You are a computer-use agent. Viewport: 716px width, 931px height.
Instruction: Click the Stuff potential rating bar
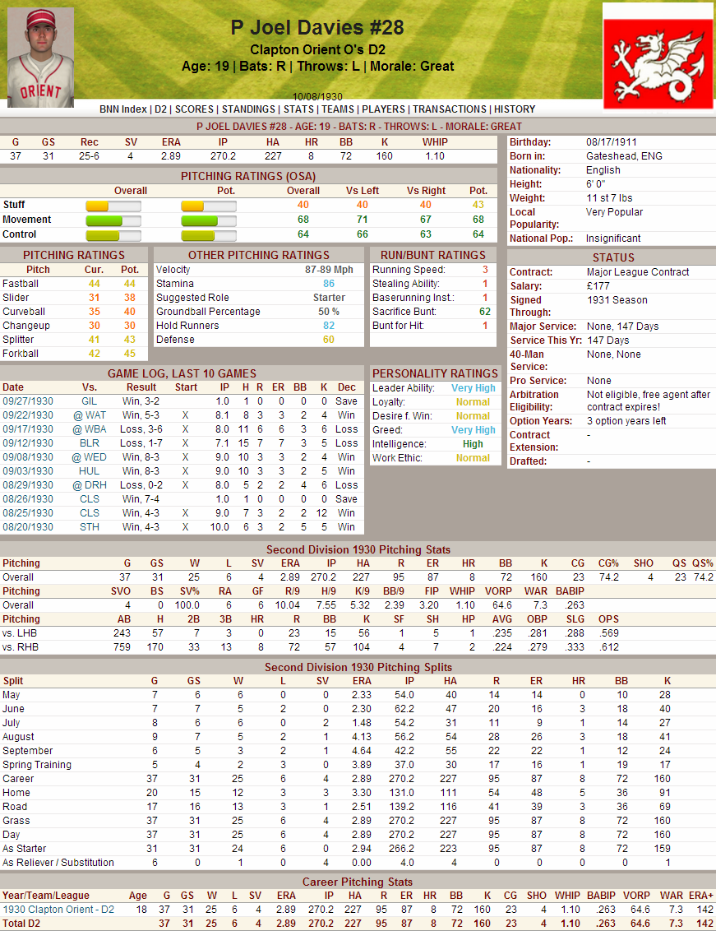[x=209, y=206]
